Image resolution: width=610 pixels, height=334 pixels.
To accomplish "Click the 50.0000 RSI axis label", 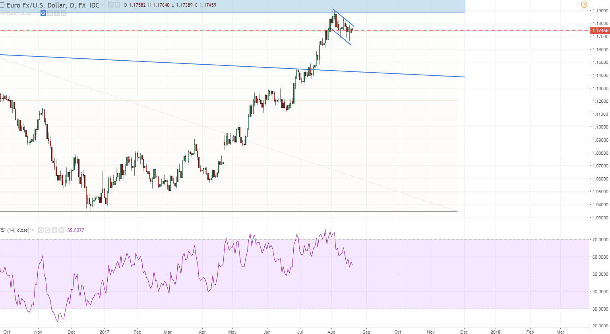I will click(x=600, y=274).
